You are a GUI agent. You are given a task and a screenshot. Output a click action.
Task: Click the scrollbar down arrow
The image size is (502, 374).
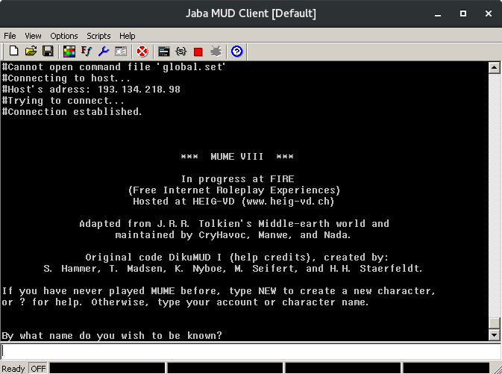(x=495, y=335)
